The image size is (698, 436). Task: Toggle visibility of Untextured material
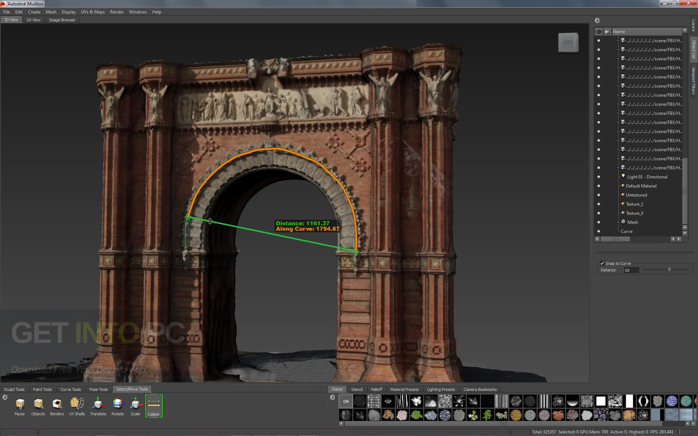(599, 195)
